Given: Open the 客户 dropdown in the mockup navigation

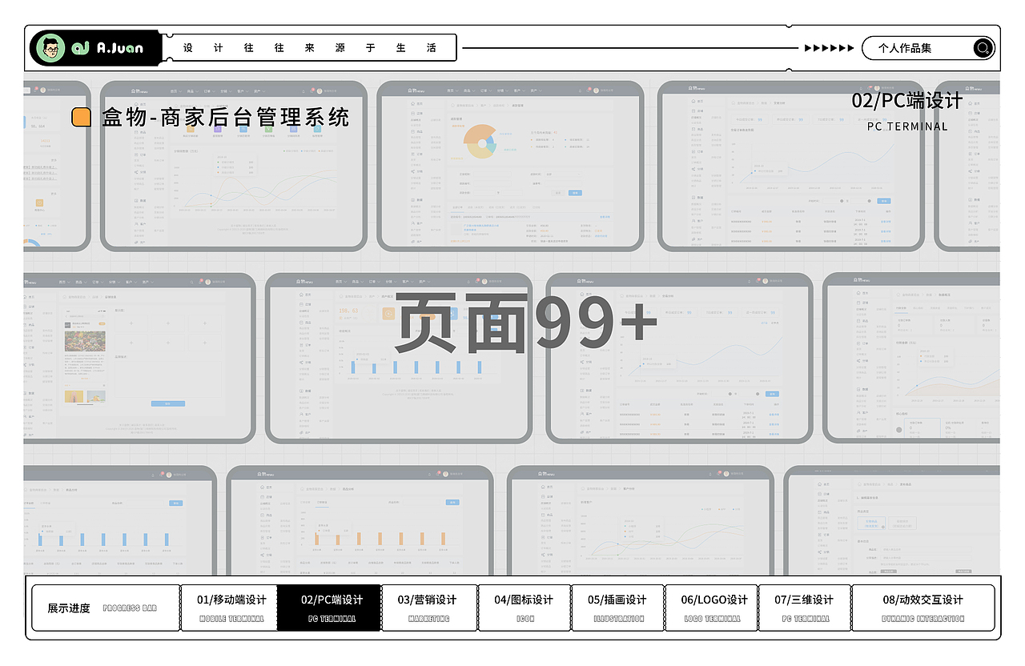Looking at the screenshot, I should (x=519, y=90).
